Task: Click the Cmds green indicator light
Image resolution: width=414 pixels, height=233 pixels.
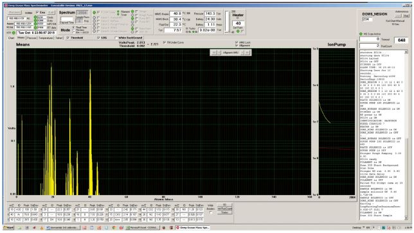Action: click(35, 17)
